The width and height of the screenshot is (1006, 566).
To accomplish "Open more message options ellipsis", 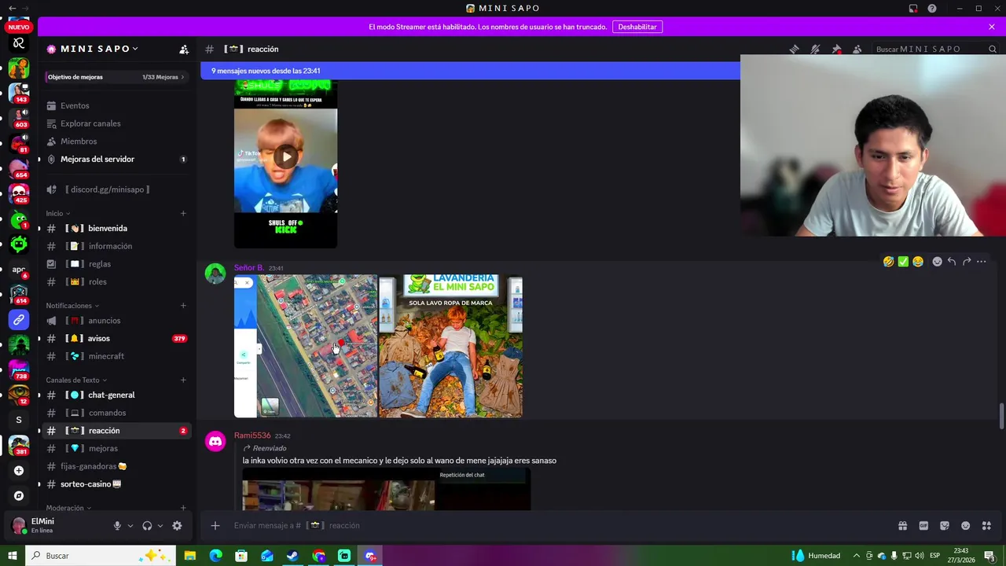I will (x=981, y=262).
